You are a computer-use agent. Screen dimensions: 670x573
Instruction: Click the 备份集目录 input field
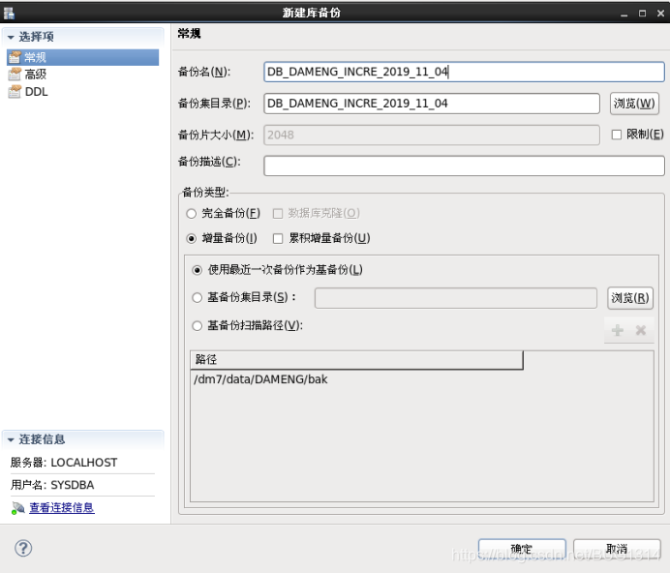point(432,104)
